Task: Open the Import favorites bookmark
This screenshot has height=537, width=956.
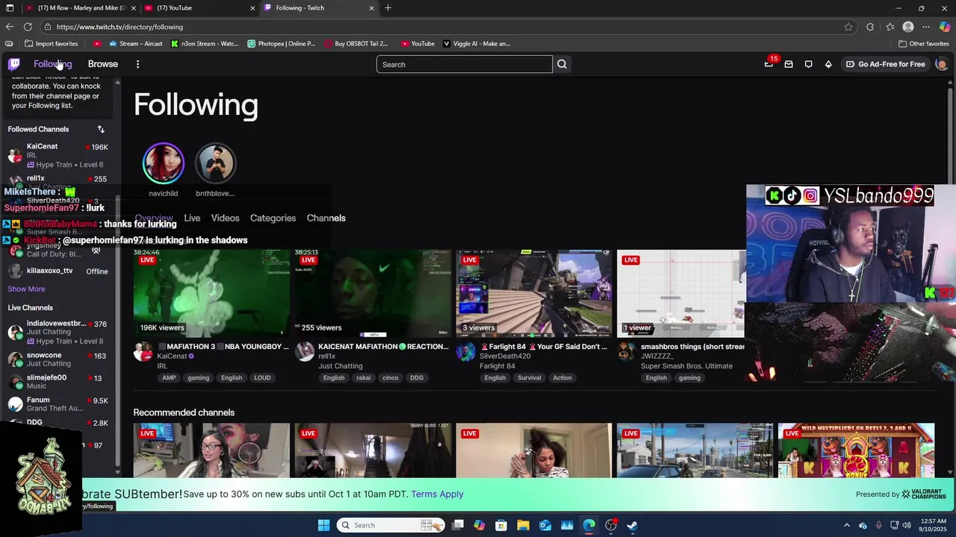Action: pos(52,43)
